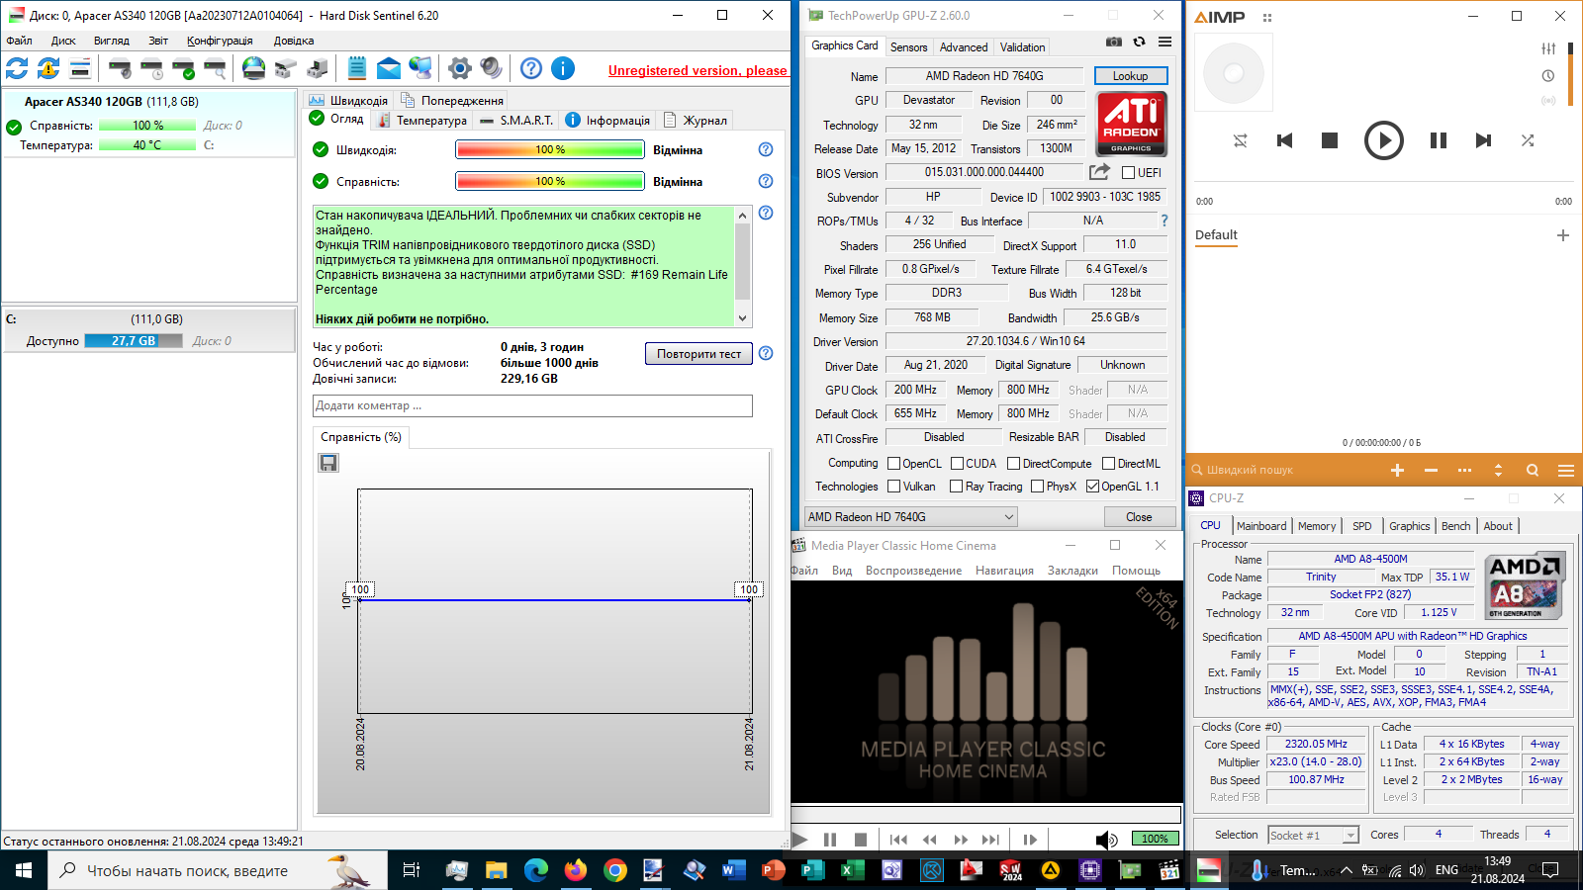This screenshot has width=1583, height=890.
Task: Toggle DirectCompute checkbox
Action: (1014, 464)
